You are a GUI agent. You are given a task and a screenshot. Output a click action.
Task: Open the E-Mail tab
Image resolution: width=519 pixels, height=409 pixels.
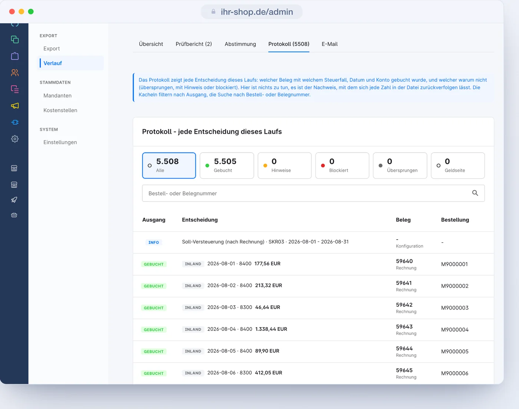[x=330, y=44]
